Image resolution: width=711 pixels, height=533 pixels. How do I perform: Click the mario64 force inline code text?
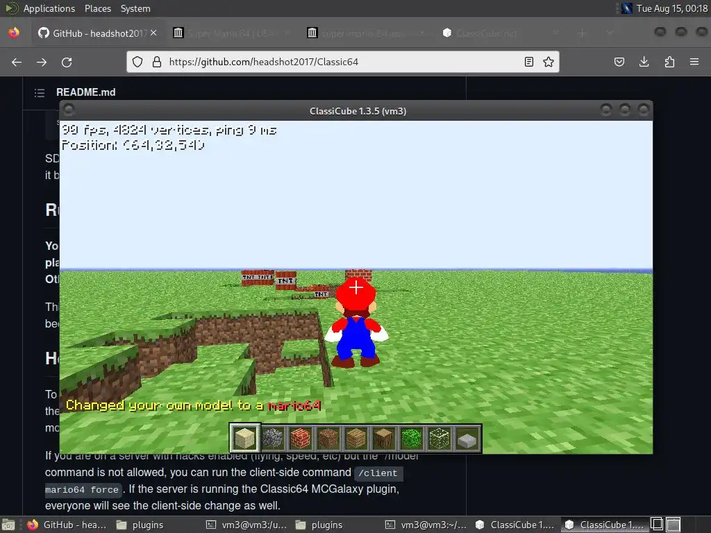82,490
